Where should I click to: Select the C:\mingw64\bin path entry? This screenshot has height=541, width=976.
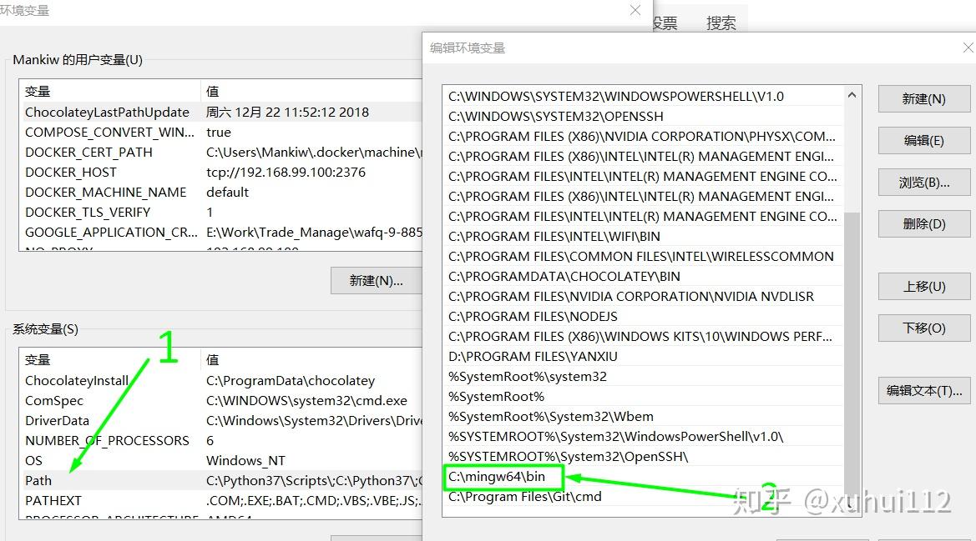point(501,477)
